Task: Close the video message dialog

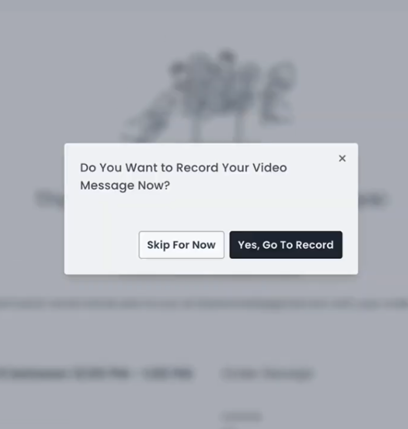Action: coord(342,159)
